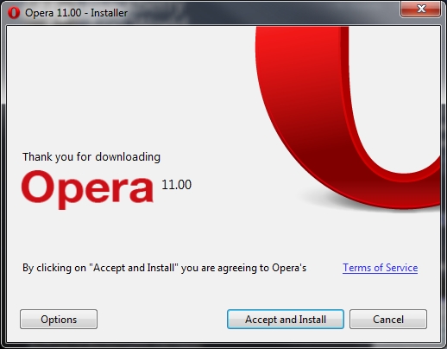Screen dimensions: 447x349
Task: Click the version number 11.00 text
Action: [176, 185]
